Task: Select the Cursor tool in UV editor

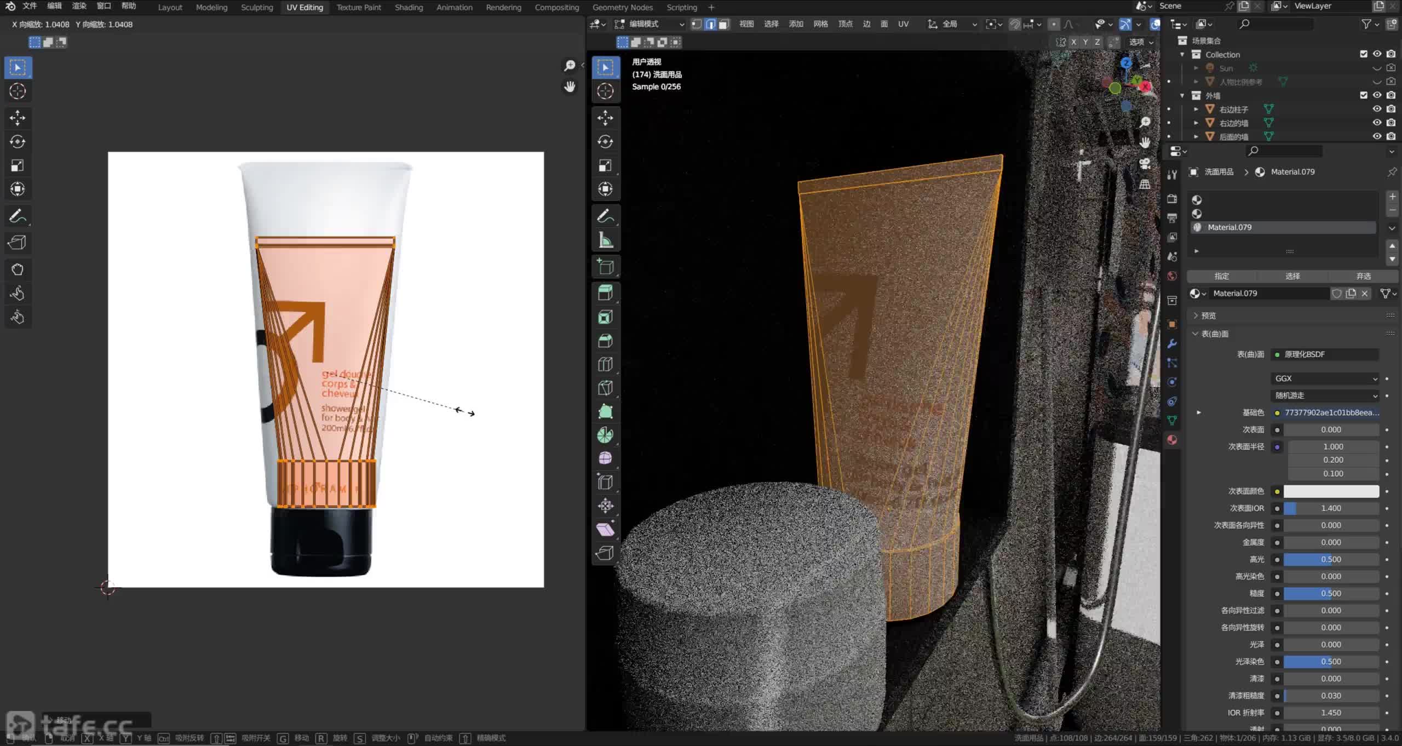Action: pyautogui.click(x=18, y=91)
